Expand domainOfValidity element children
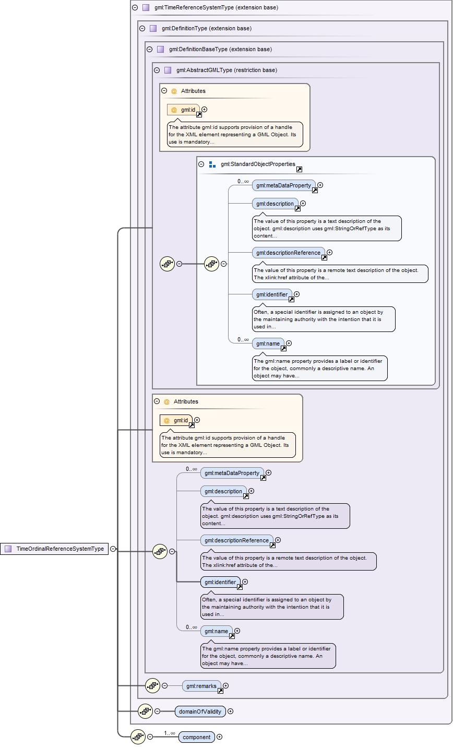 pyautogui.click(x=230, y=711)
